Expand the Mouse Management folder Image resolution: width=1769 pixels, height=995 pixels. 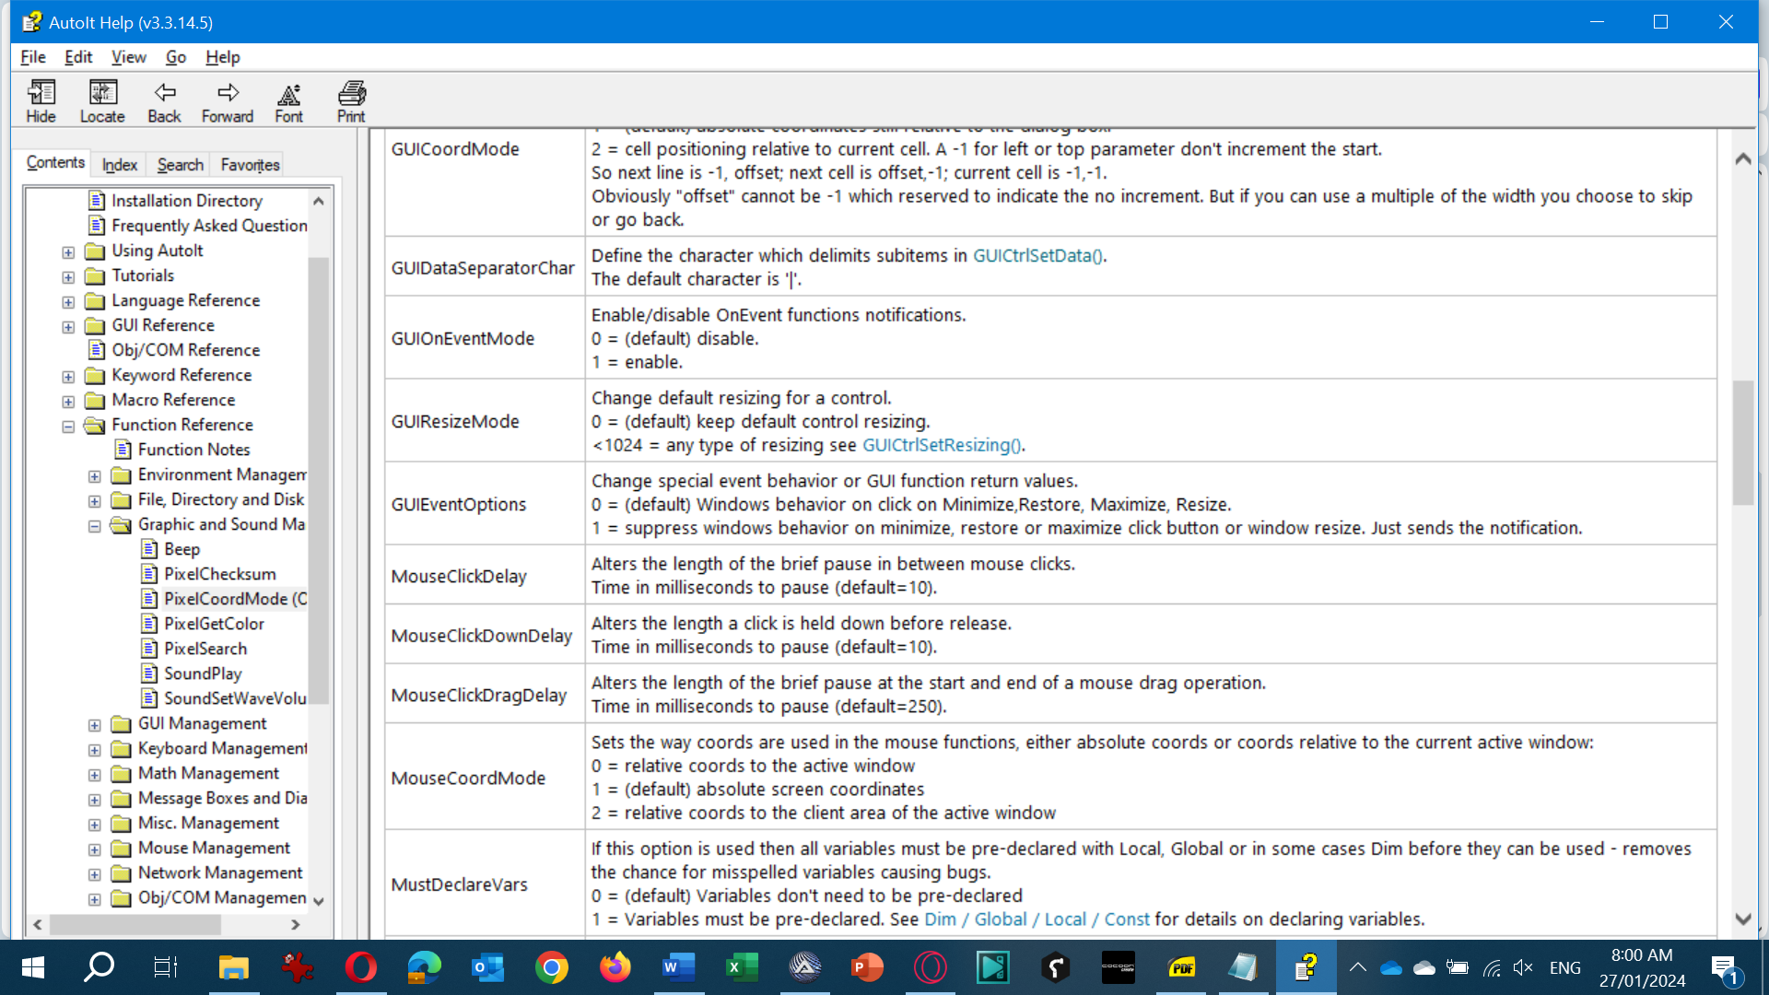click(x=95, y=849)
